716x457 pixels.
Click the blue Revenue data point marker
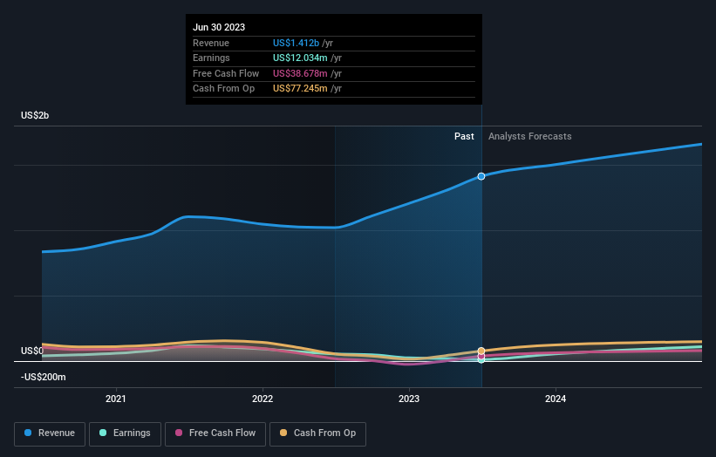click(x=481, y=176)
